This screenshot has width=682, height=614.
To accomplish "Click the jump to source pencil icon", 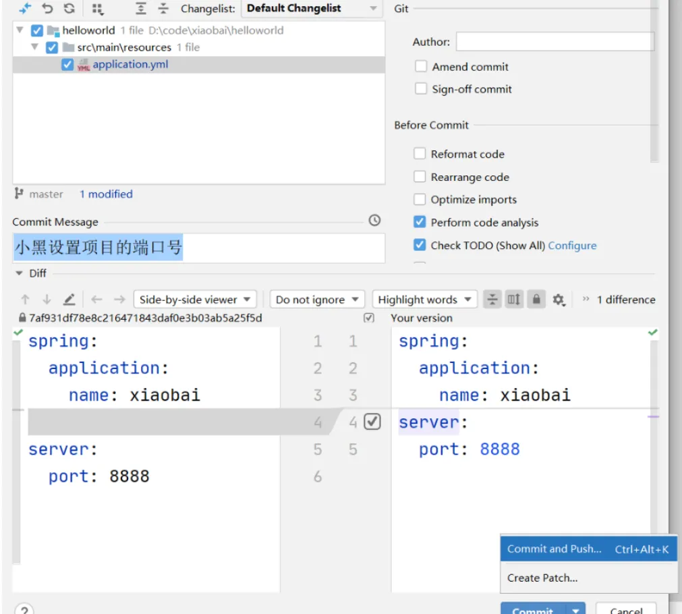I will [x=69, y=300].
